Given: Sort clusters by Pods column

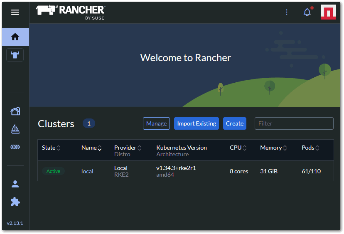Looking at the screenshot, I should coord(310,148).
